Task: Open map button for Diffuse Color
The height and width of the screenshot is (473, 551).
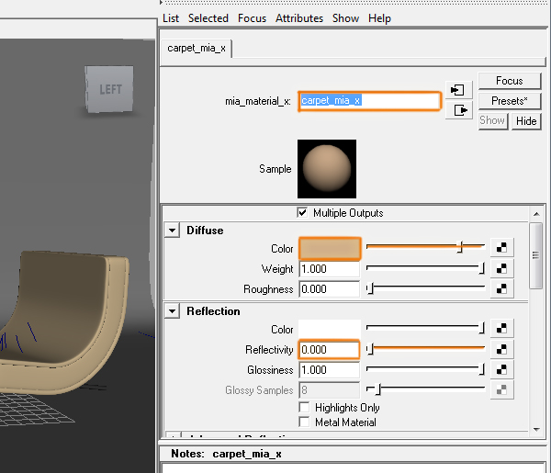Action: [x=501, y=248]
